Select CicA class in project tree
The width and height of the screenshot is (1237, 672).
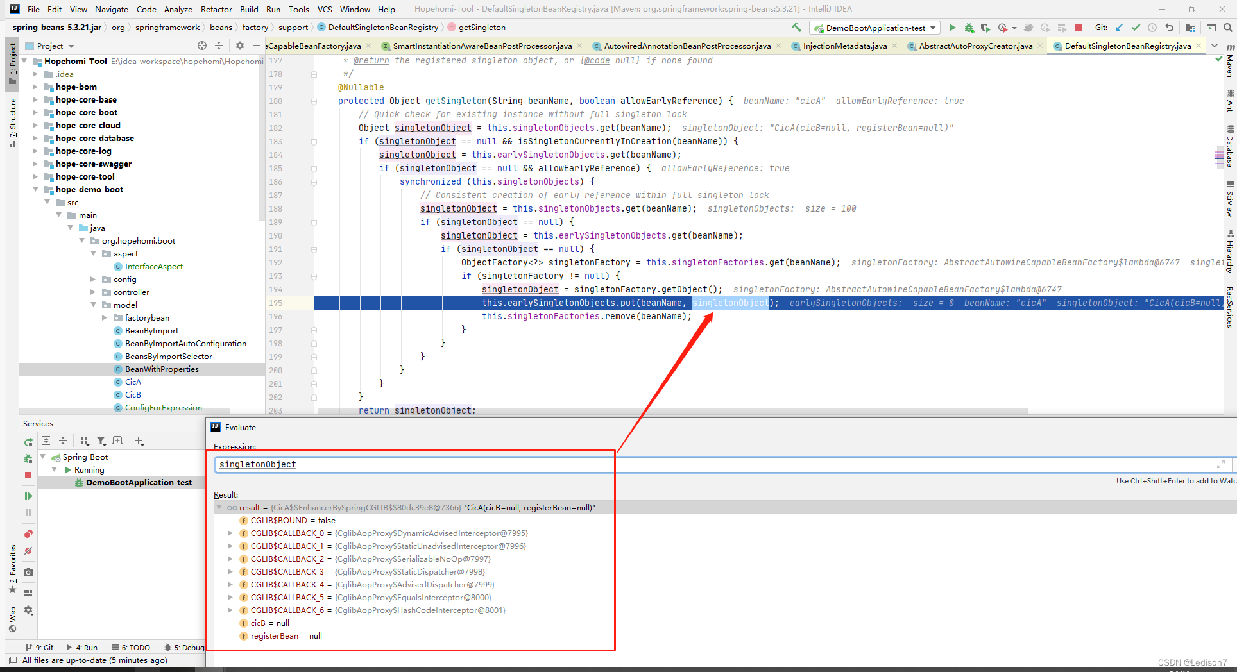coord(133,382)
